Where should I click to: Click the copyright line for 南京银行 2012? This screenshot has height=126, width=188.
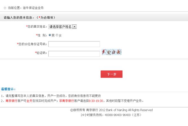pyautogui.click(x=111, y=110)
